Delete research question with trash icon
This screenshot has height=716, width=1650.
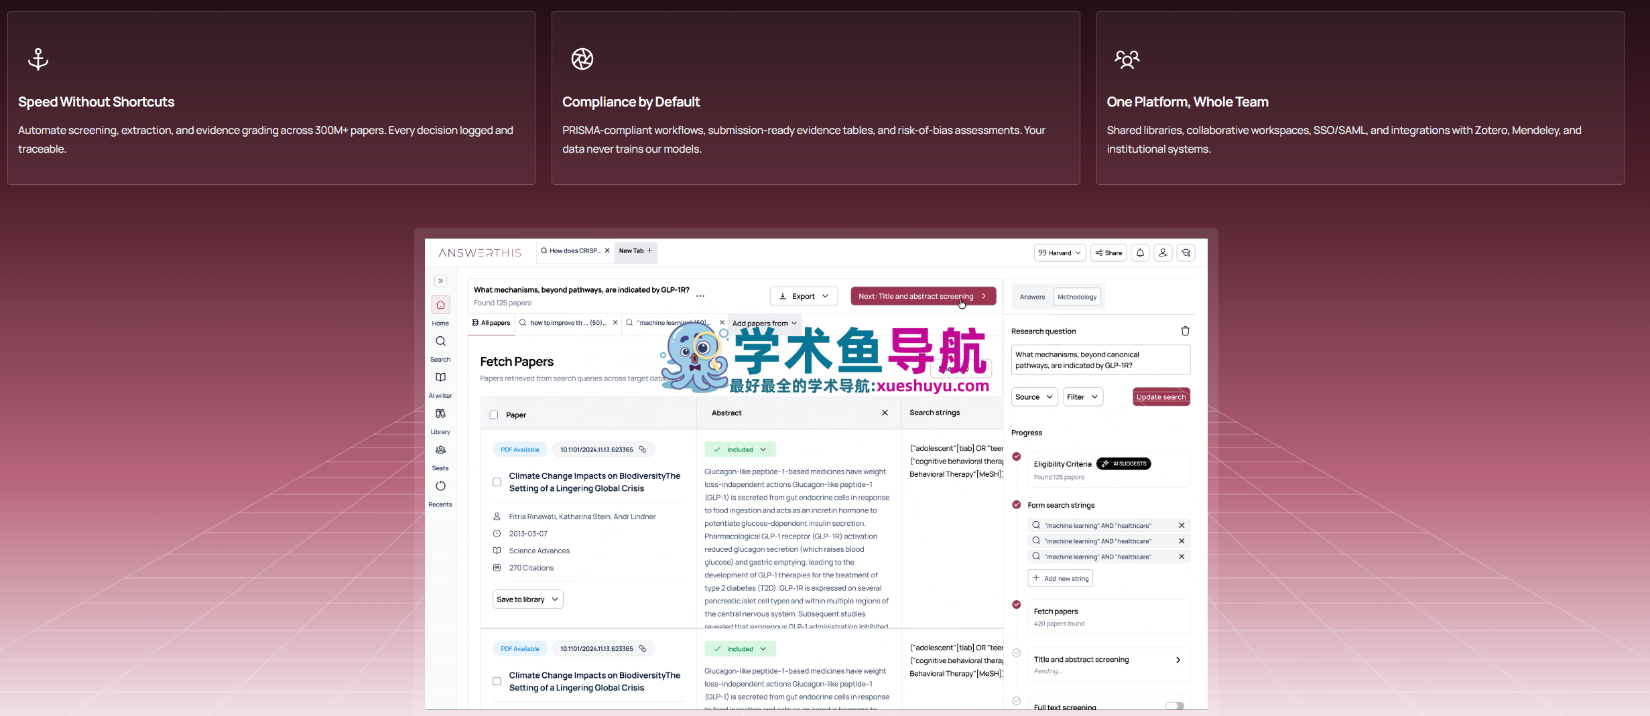pyautogui.click(x=1185, y=331)
